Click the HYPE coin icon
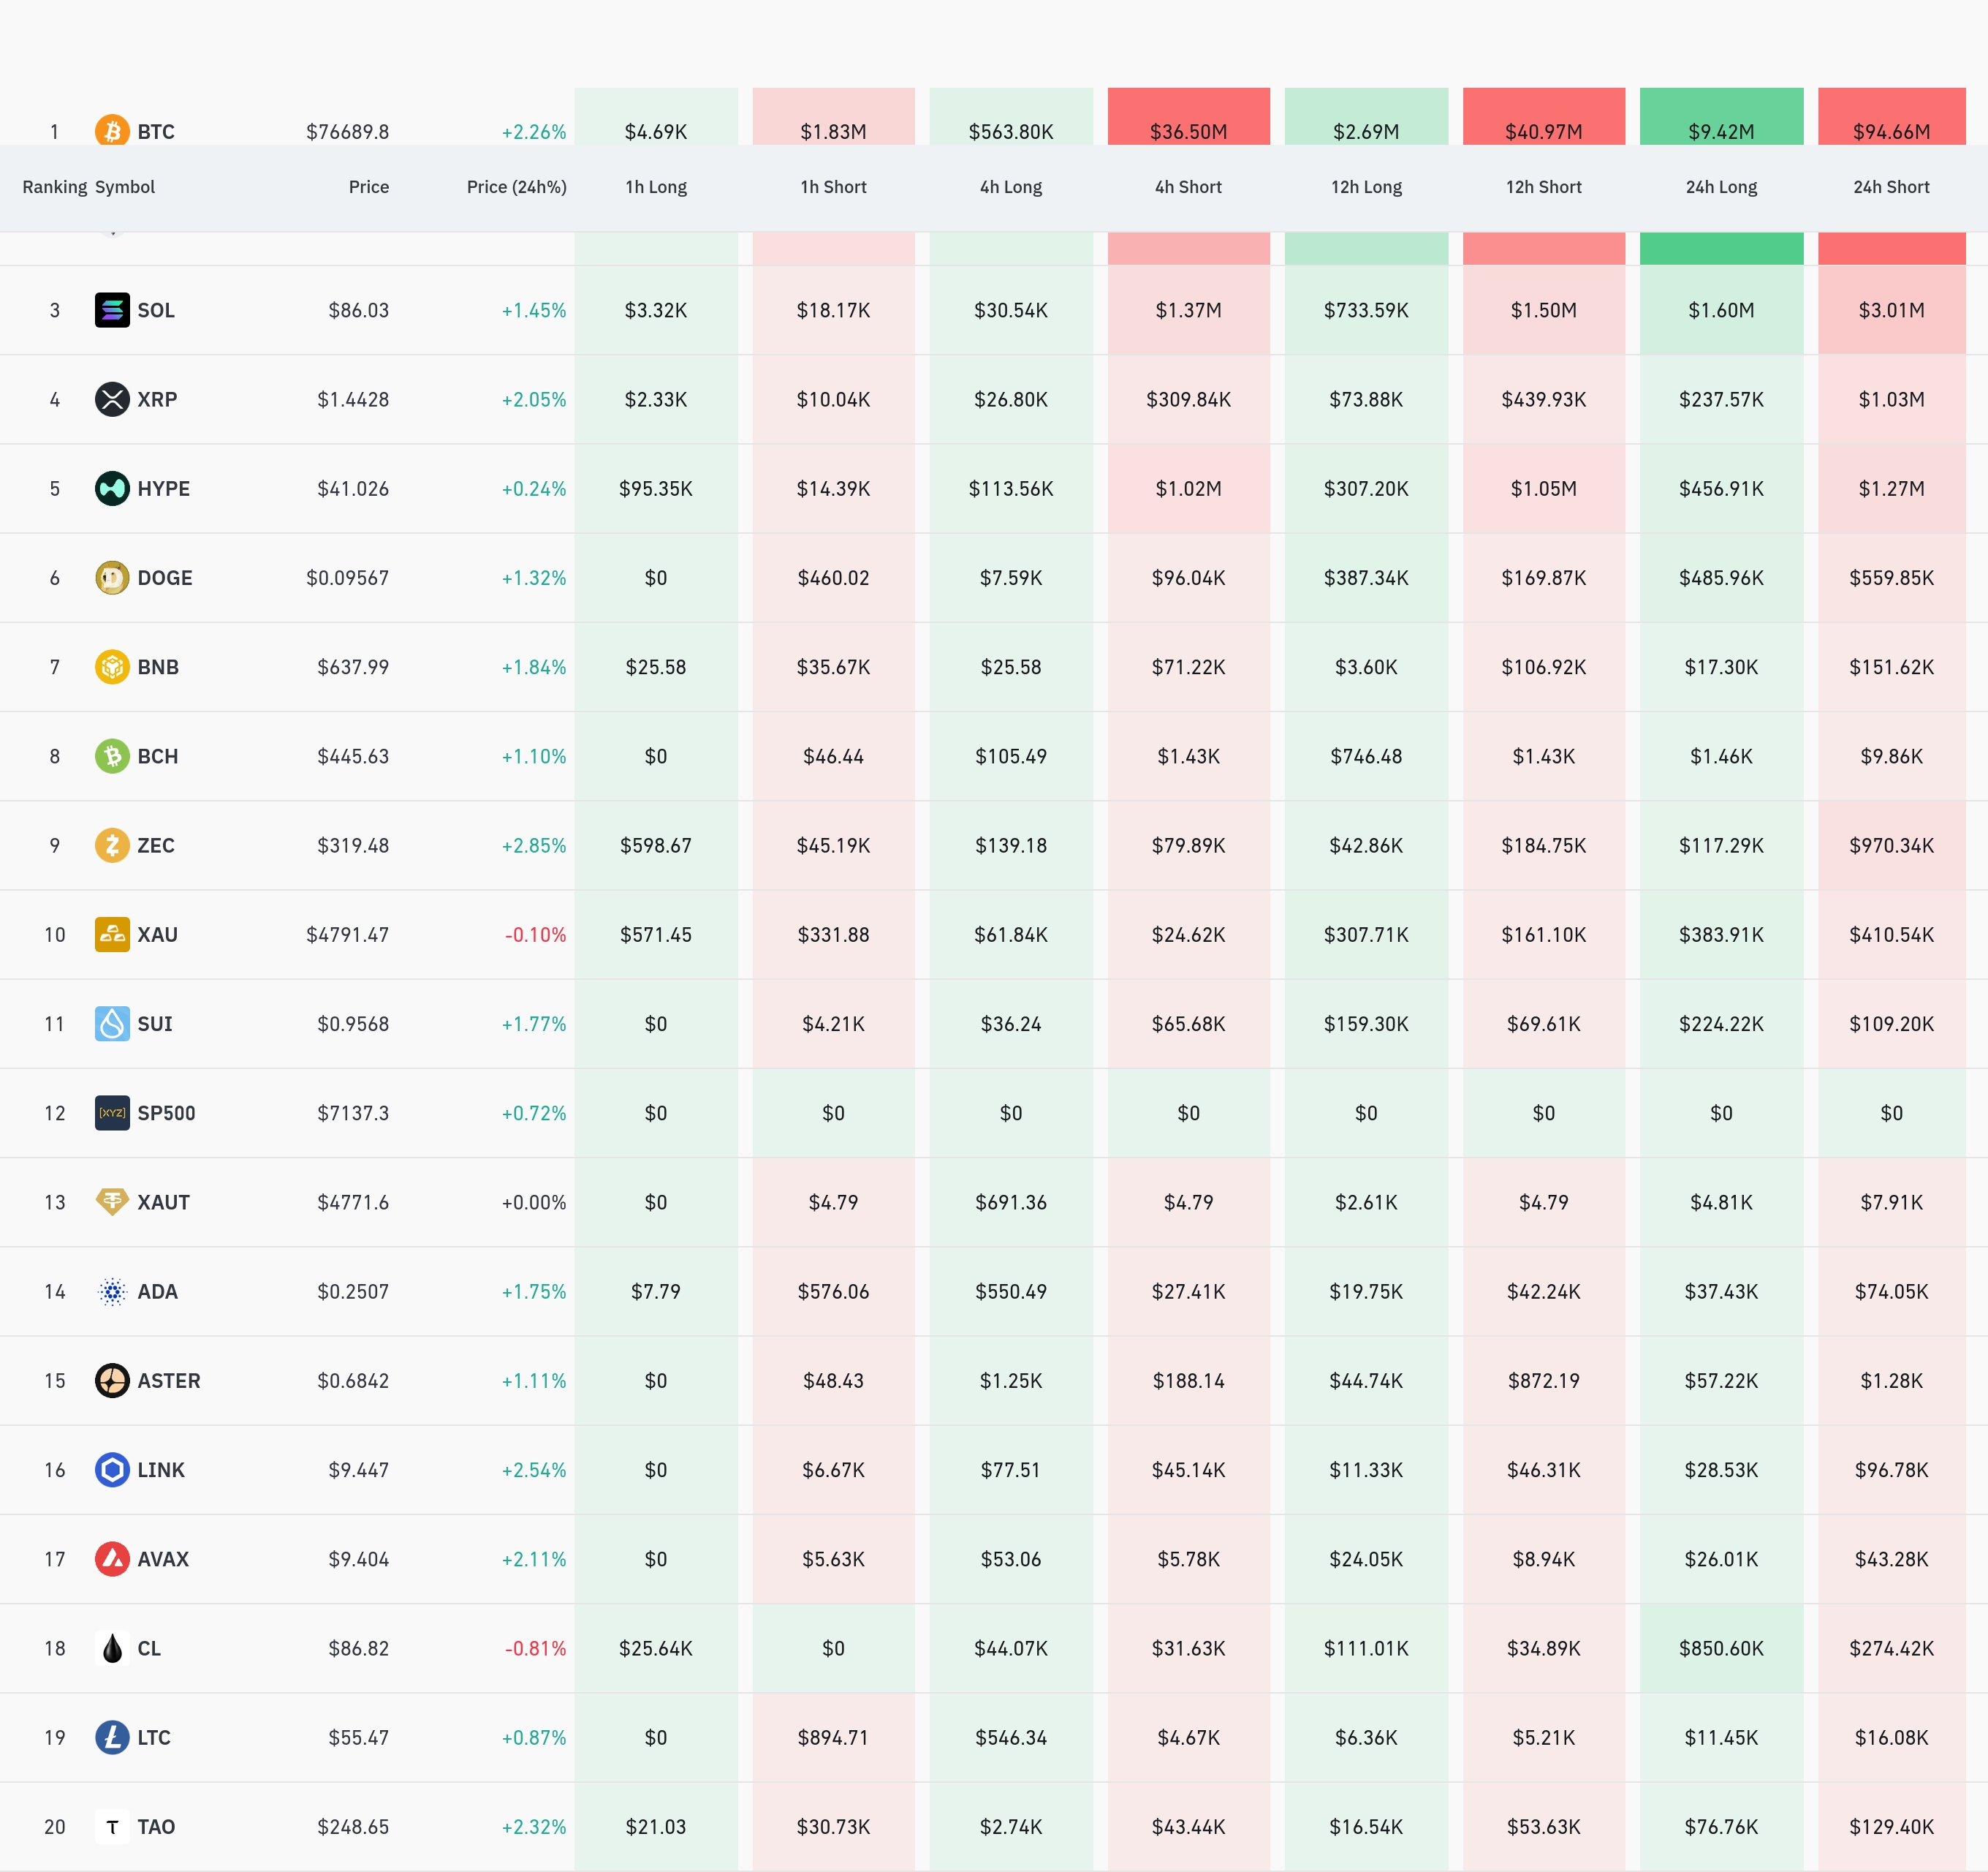Screen dimensions: 1988x1872 112,488
